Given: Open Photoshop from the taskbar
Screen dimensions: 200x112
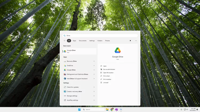Looking at the screenshot, I should 121,109.
